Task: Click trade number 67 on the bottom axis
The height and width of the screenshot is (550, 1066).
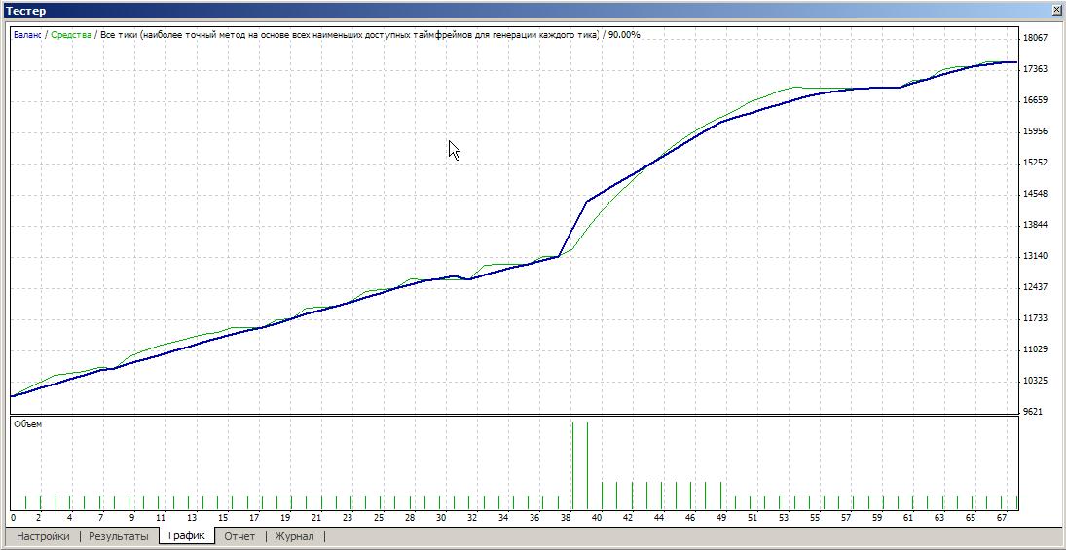Action: coord(1002,518)
